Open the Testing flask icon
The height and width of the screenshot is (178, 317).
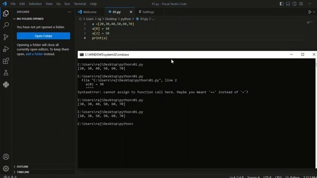(6, 73)
